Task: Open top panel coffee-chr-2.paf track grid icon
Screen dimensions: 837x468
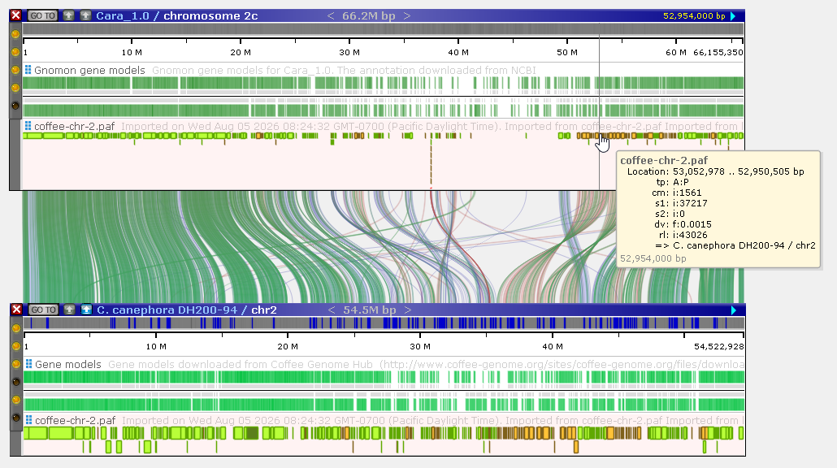Action: [28, 126]
